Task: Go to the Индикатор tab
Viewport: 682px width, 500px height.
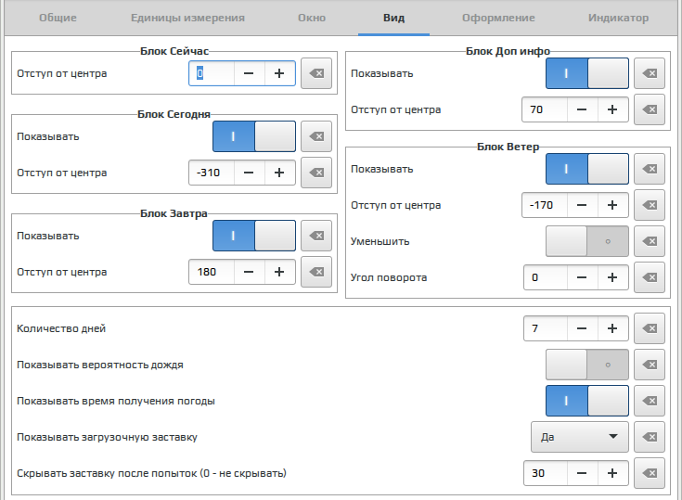Action: pyautogui.click(x=619, y=18)
